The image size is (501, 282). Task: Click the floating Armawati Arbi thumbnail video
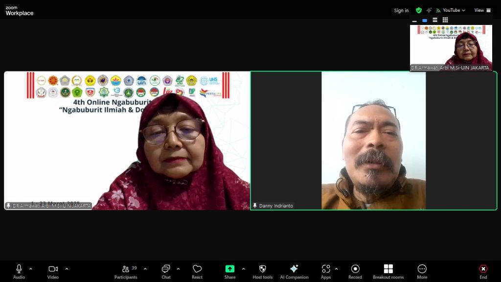tap(451, 48)
